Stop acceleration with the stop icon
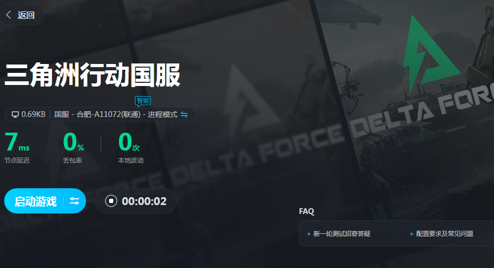This screenshot has width=494, height=268. tap(111, 201)
